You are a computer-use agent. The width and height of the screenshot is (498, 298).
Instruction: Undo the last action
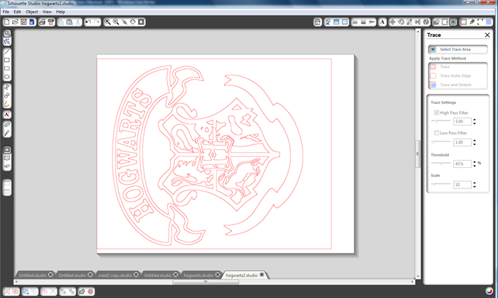pyautogui.click(x=88, y=22)
